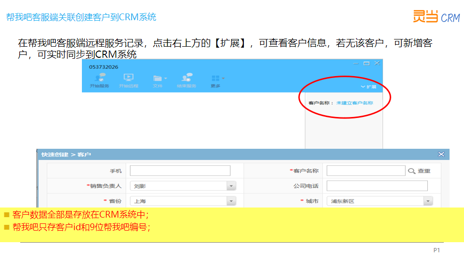The height and width of the screenshot is (260, 464).
Task: Focus the 客户名称 input field
Action: coord(366,170)
